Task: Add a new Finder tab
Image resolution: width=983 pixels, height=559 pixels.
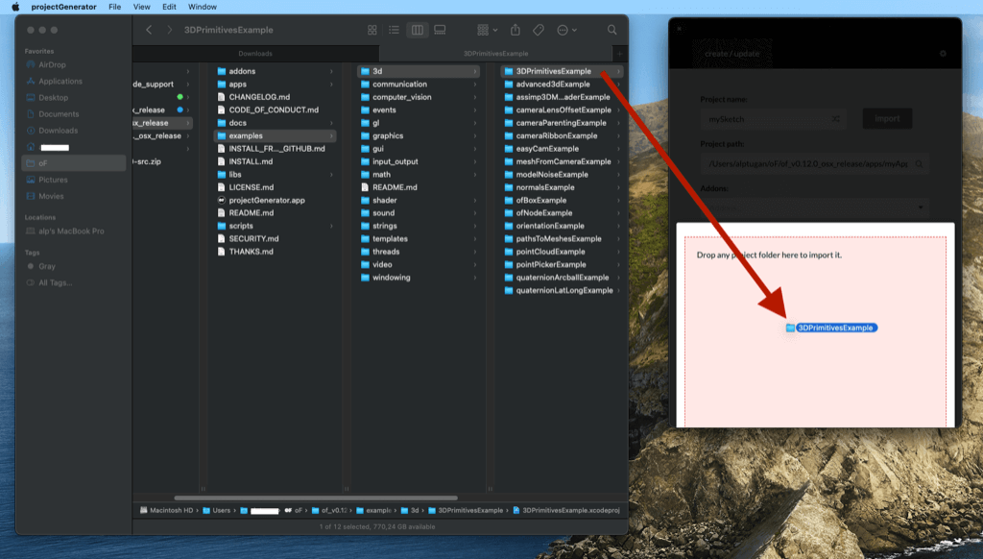Action: [619, 54]
